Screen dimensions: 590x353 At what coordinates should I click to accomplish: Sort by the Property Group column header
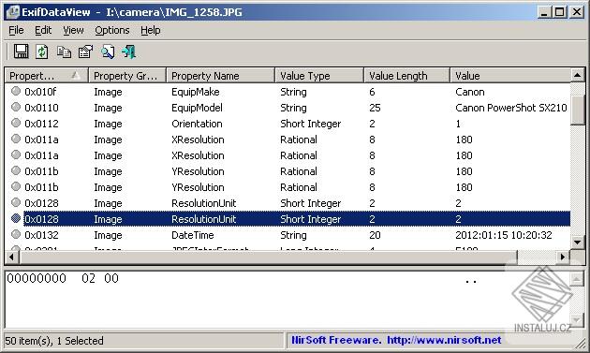[127, 76]
